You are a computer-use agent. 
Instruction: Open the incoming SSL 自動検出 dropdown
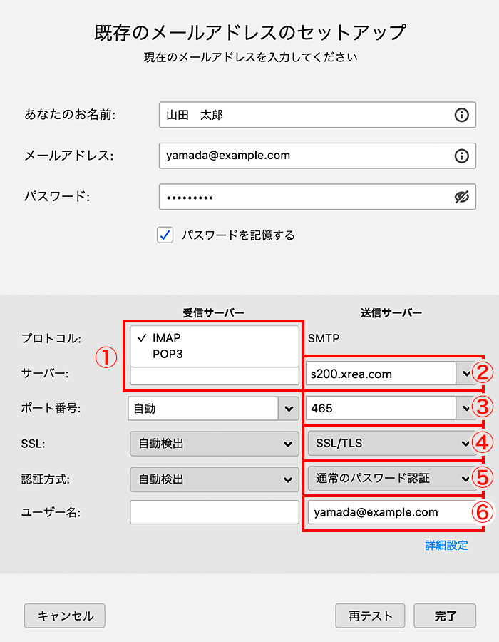(214, 444)
